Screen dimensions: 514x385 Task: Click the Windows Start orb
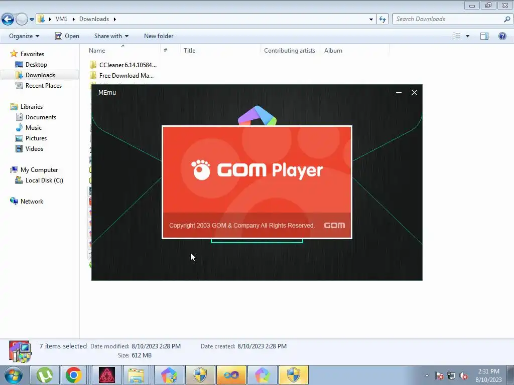click(x=14, y=375)
